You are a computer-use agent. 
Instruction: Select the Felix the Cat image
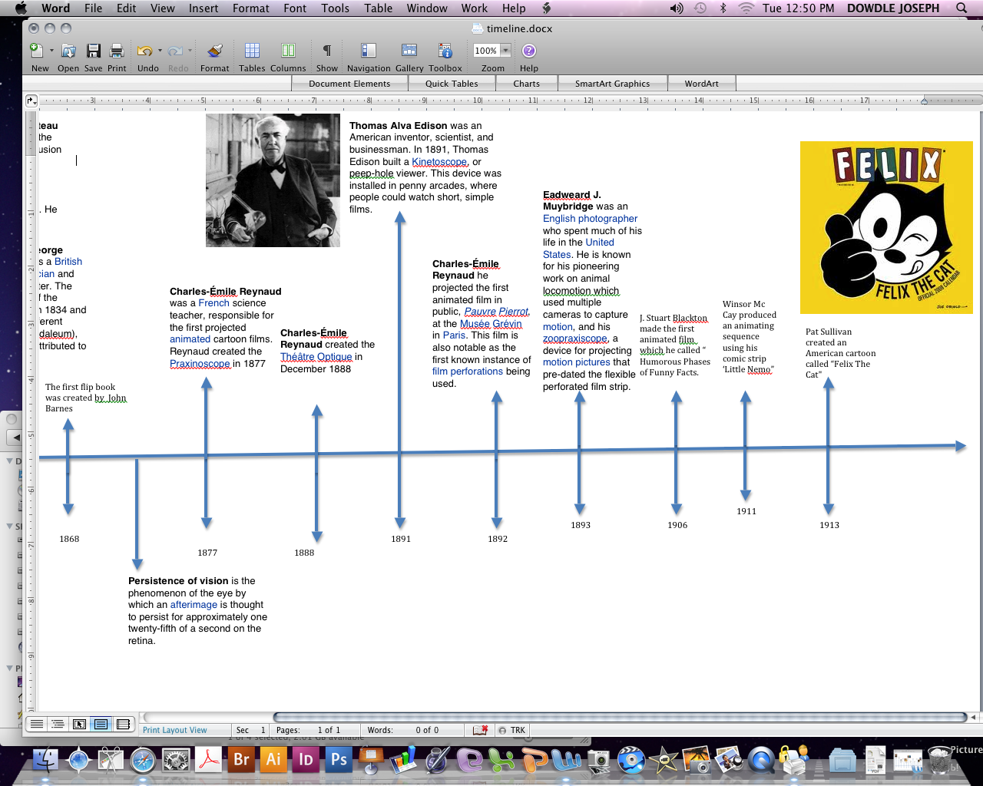click(886, 227)
